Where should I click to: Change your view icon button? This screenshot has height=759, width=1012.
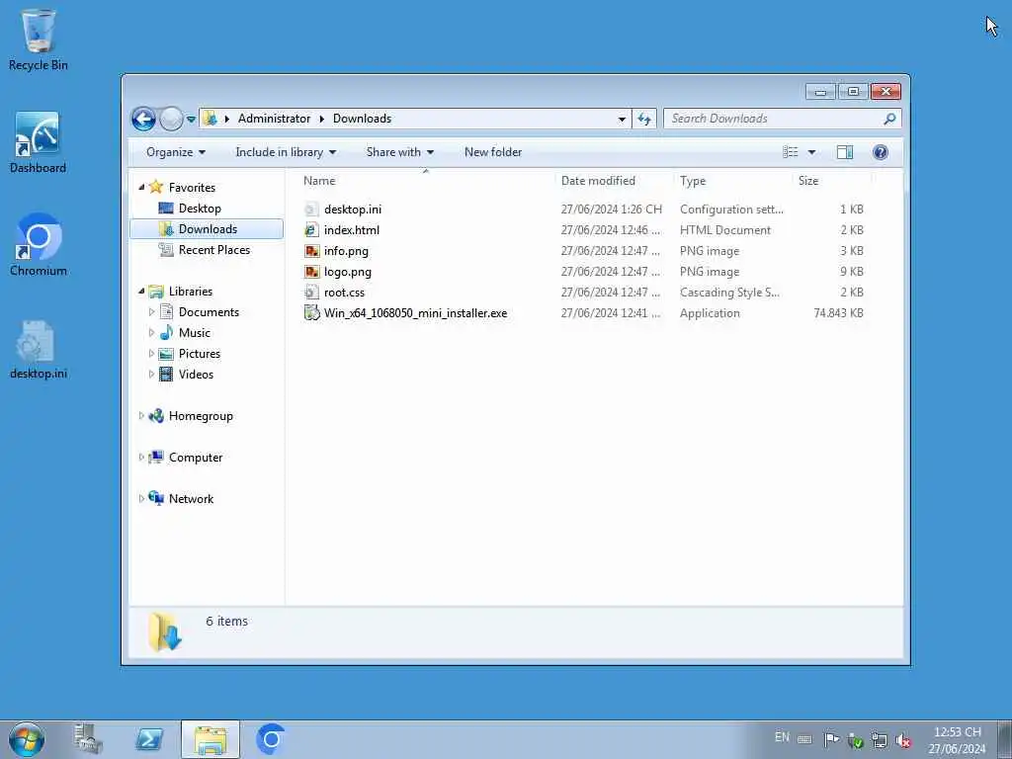coord(791,152)
